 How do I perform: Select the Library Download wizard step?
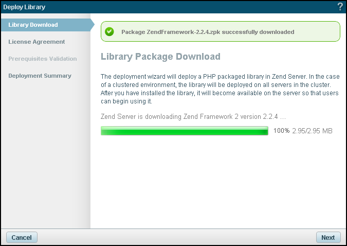pos(33,25)
